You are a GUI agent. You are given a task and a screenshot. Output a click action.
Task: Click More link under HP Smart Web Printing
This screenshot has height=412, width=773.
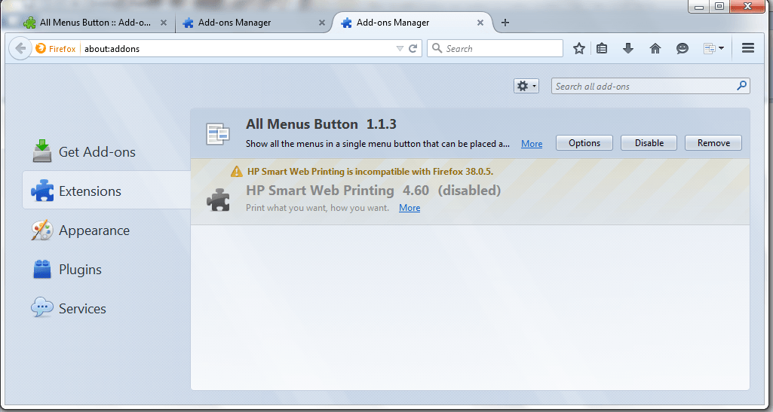(410, 208)
